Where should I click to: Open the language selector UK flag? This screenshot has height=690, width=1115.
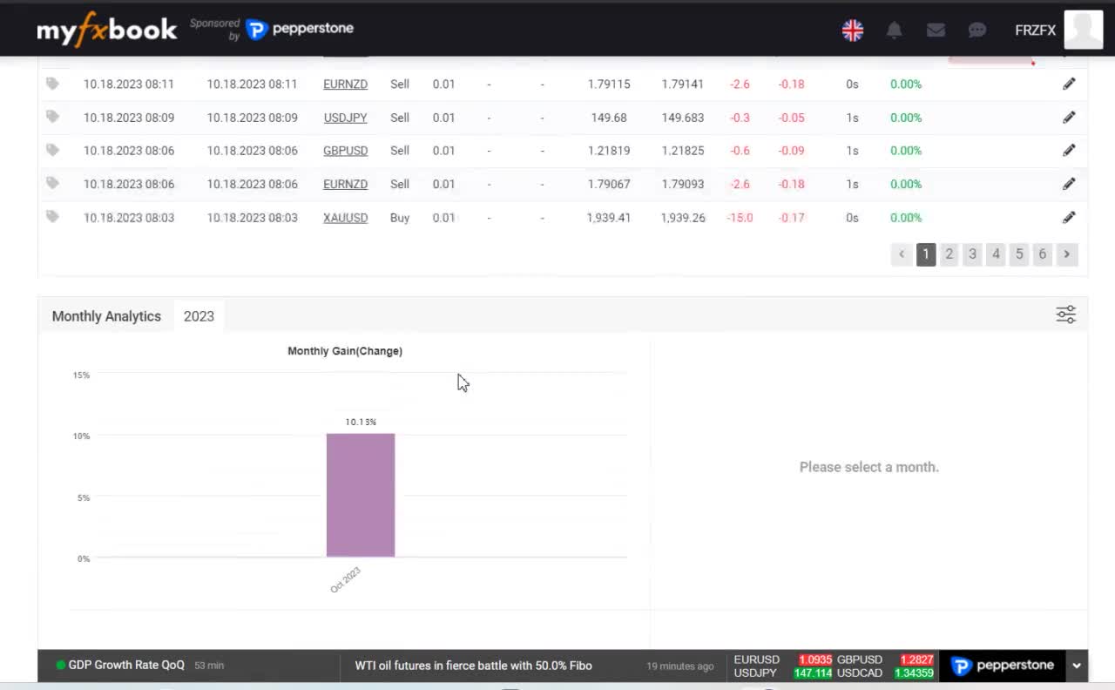point(852,30)
